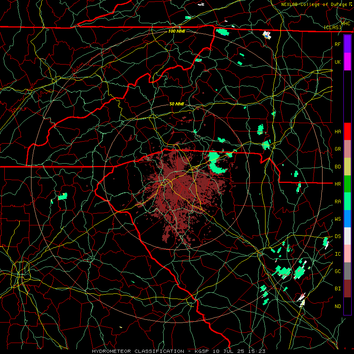Screen dimensions: 354x354
Task: Click the "HYDROMETEOR CLASSIFICATION" title text
Action: pyautogui.click(x=138, y=351)
